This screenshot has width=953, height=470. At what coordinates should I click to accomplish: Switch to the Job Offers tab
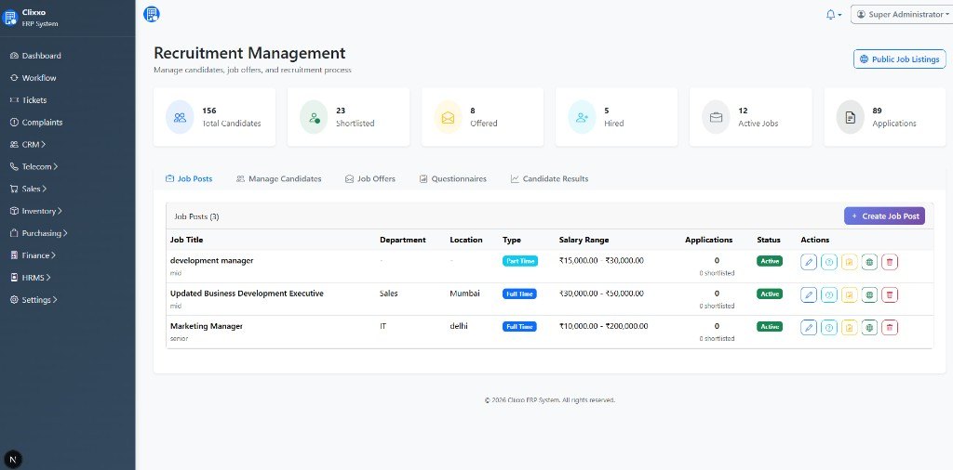click(x=370, y=179)
